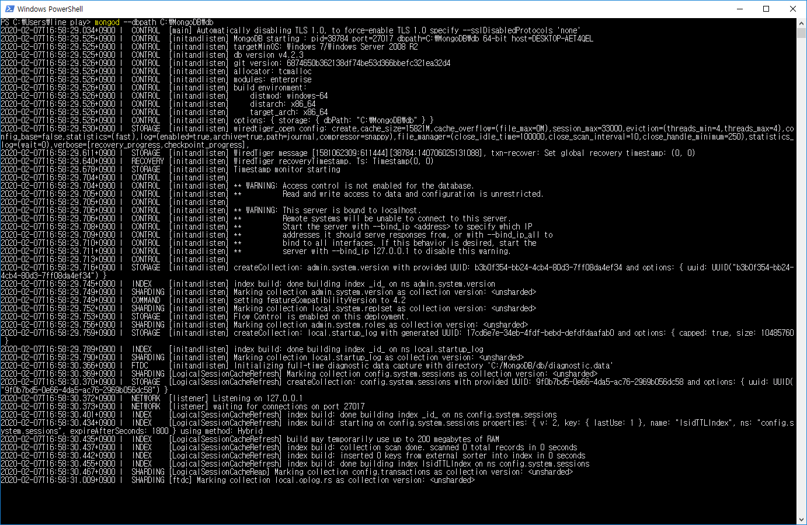
Task: Click '[LogicalSessionCacheReap]' thread label
Action: point(220,472)
